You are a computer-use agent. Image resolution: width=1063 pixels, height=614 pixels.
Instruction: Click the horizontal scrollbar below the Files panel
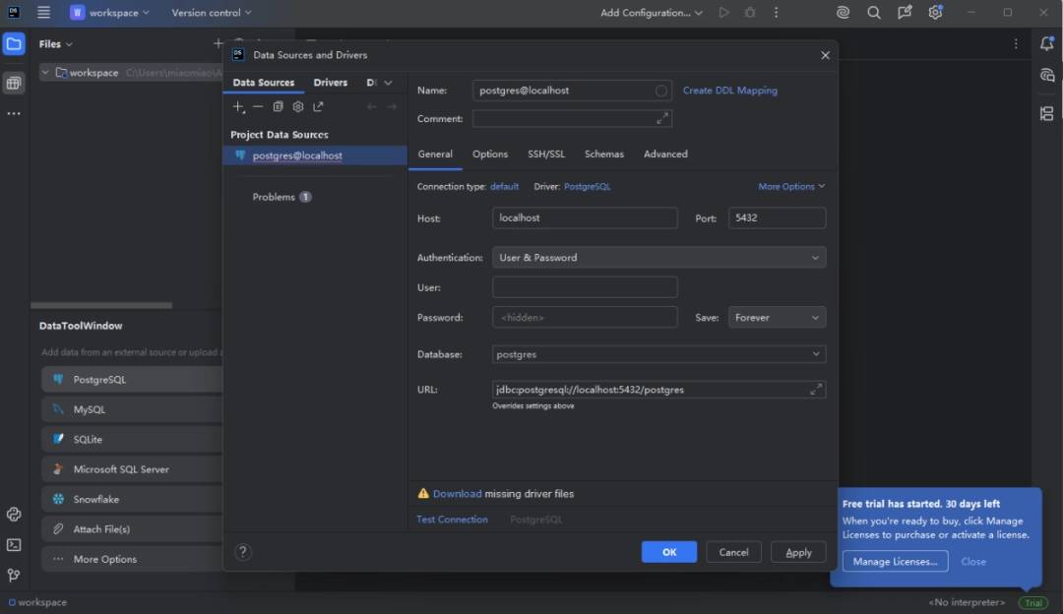[101, 305]
